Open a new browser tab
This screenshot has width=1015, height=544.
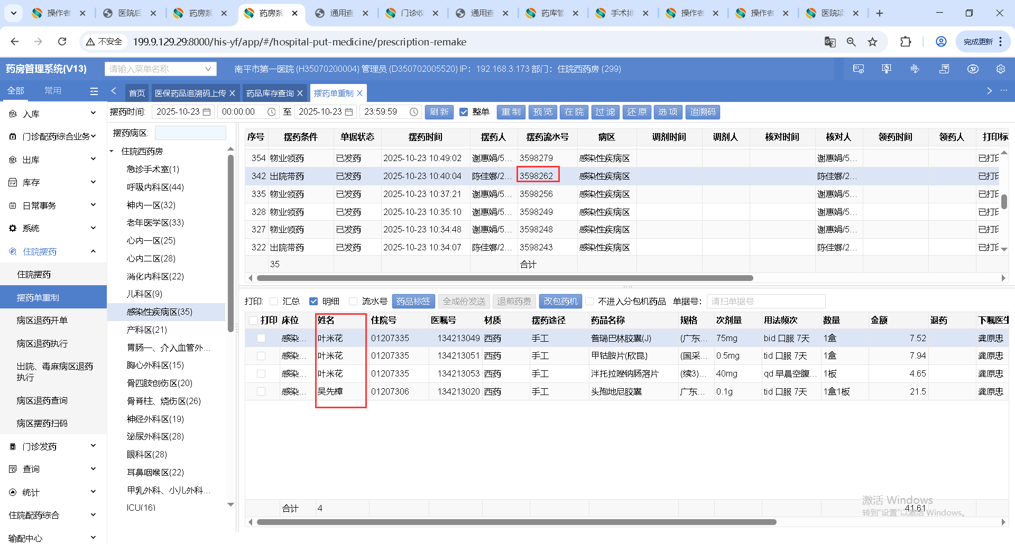(880, 13)
